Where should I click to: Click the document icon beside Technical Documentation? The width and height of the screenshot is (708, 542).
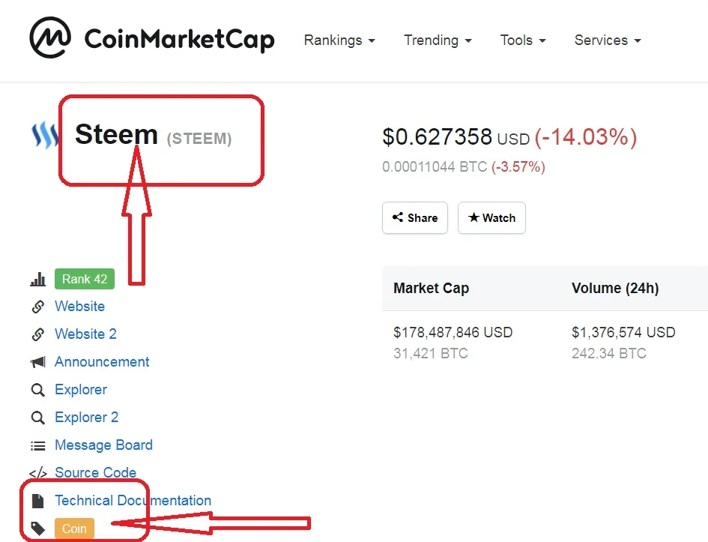(x=38, y=501)
